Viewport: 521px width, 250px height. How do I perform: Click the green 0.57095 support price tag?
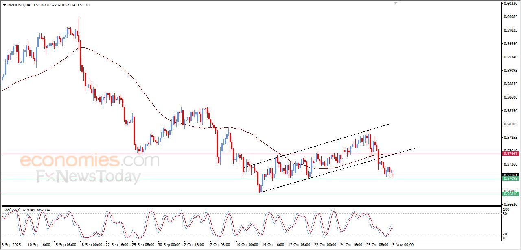[x=510, y=179]
